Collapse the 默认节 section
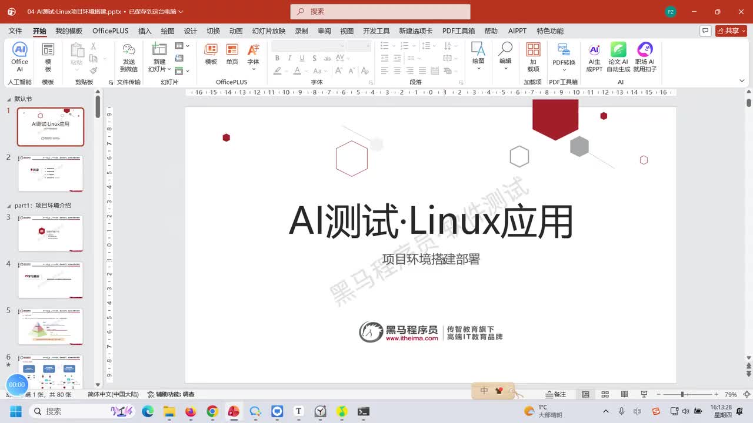The image size is (753, 423). pyautogui.click(x=9, y=99)
